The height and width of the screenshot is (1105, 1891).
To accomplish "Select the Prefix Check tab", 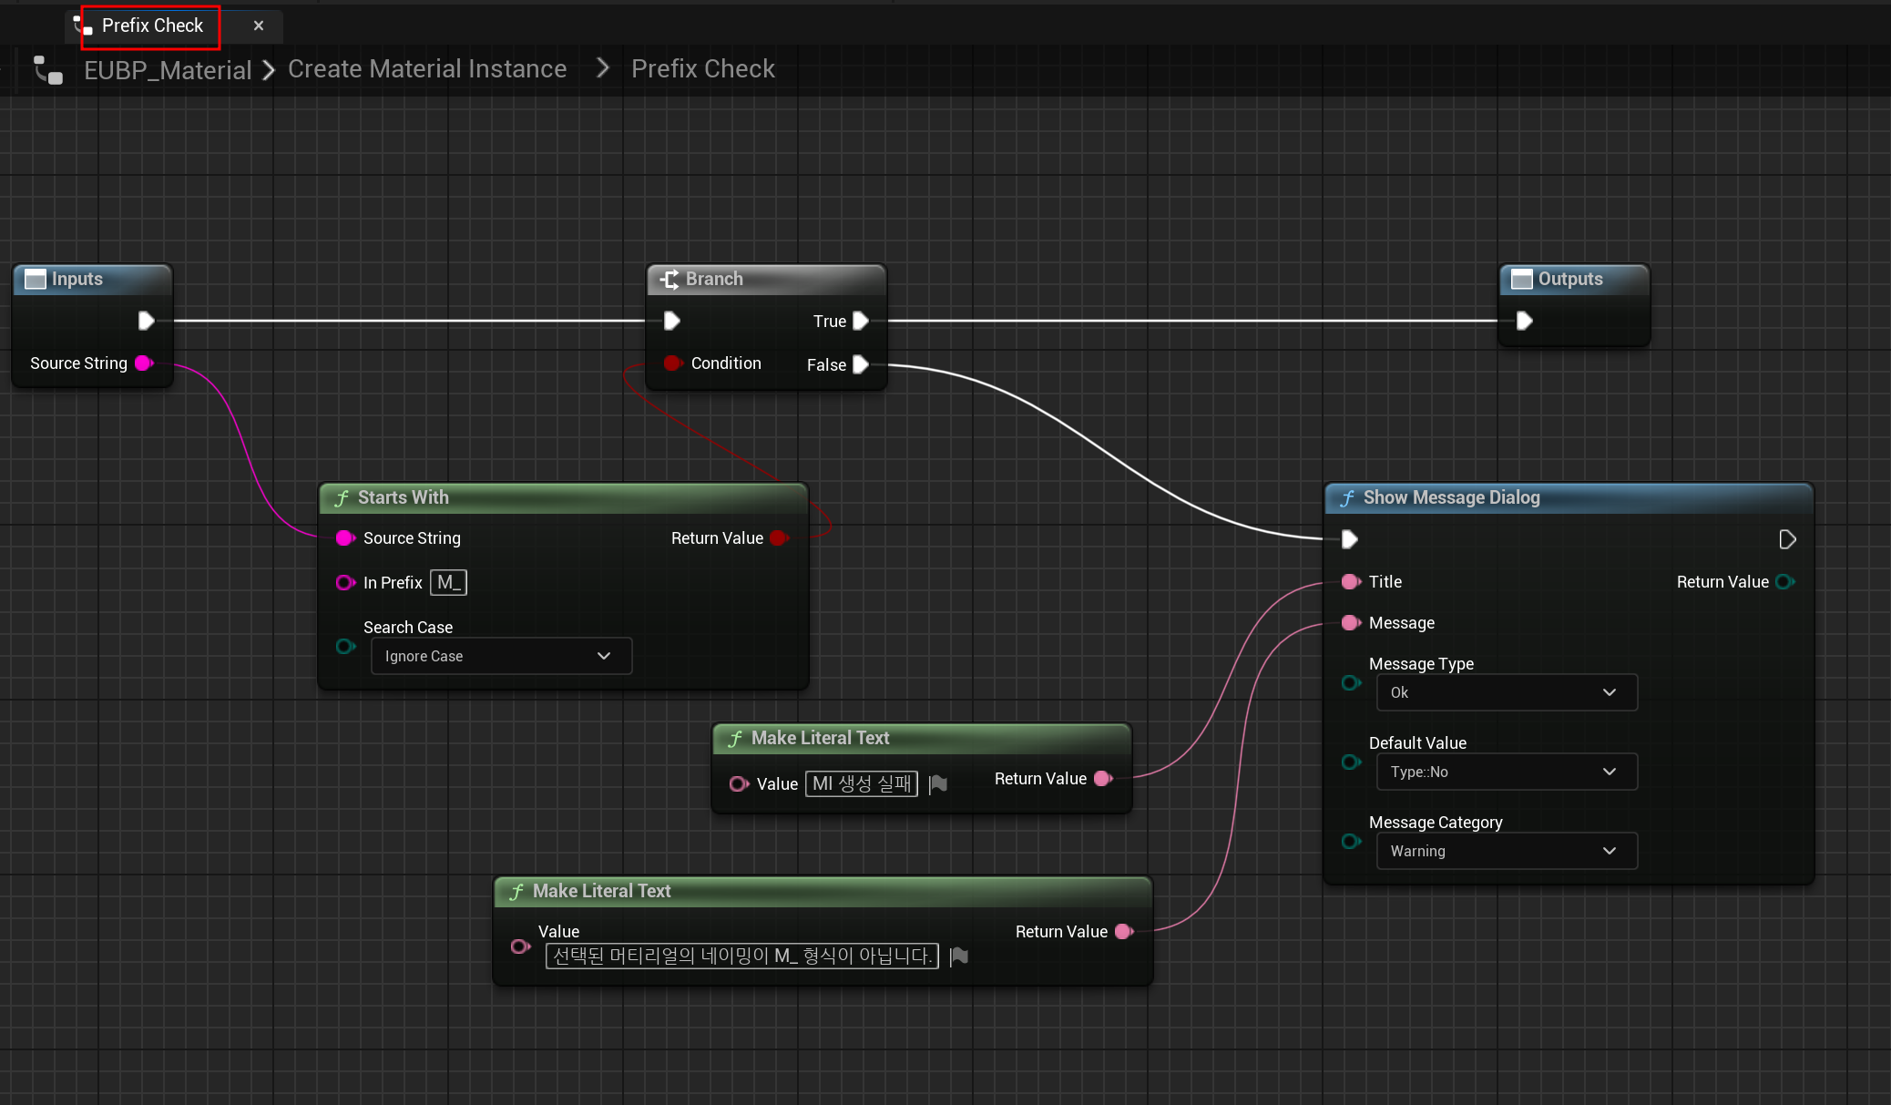I will click(152, 26).
